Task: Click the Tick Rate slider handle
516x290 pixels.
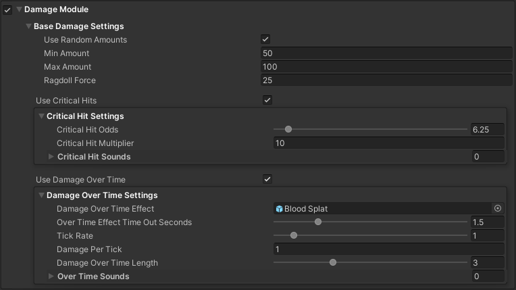Action: [294, 236]
